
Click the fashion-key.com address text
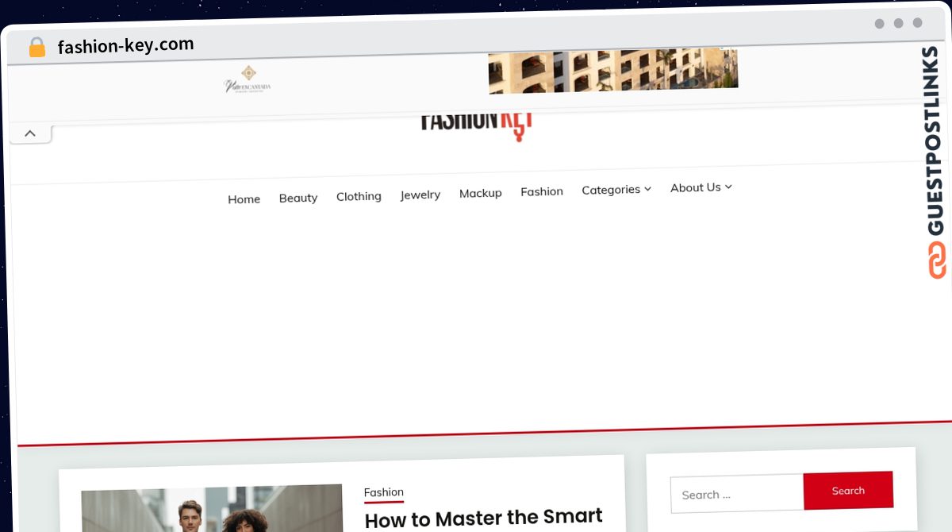point(125,46)
